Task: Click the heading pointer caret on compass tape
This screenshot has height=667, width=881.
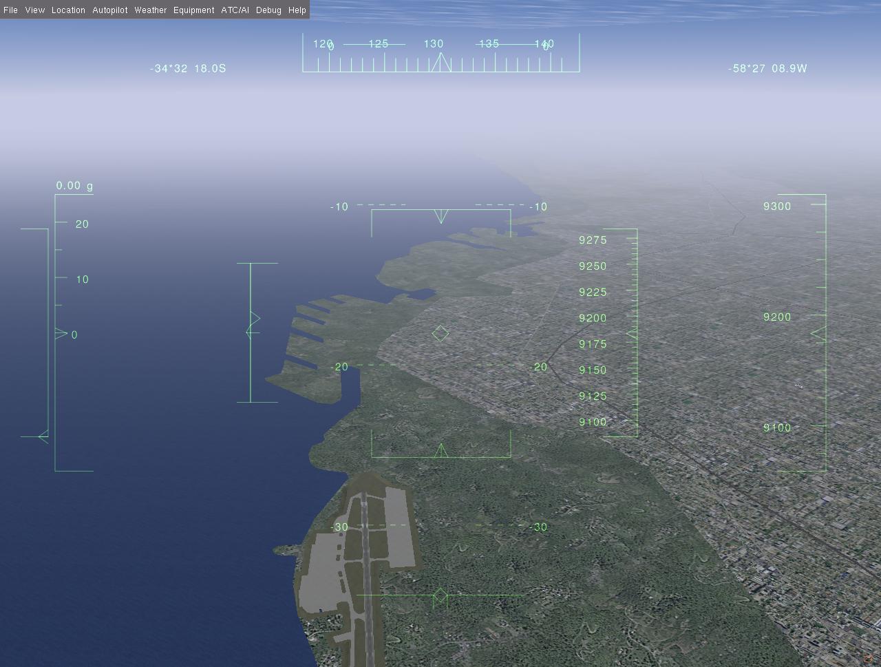Action: [x=440, y=63]
